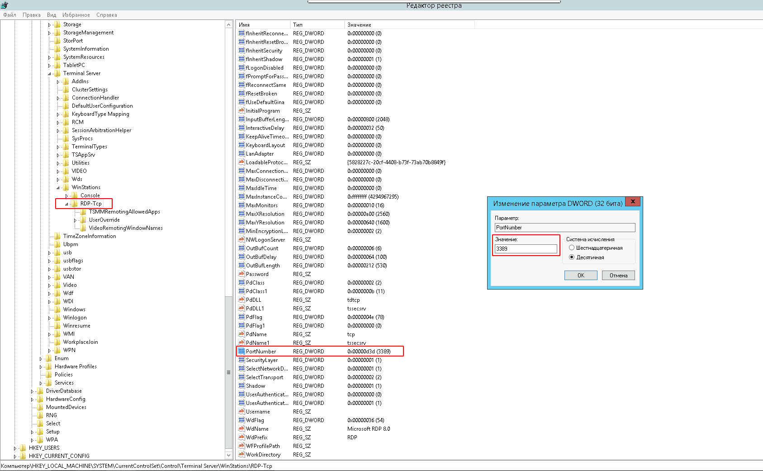Click the HKEY_USERS folder icon

23,448
